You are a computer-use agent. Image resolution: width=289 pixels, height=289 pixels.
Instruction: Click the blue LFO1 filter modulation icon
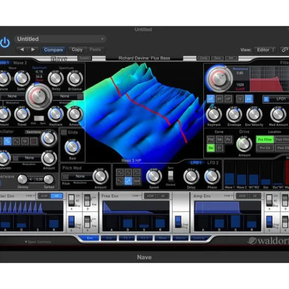click(x=266, y=99)
